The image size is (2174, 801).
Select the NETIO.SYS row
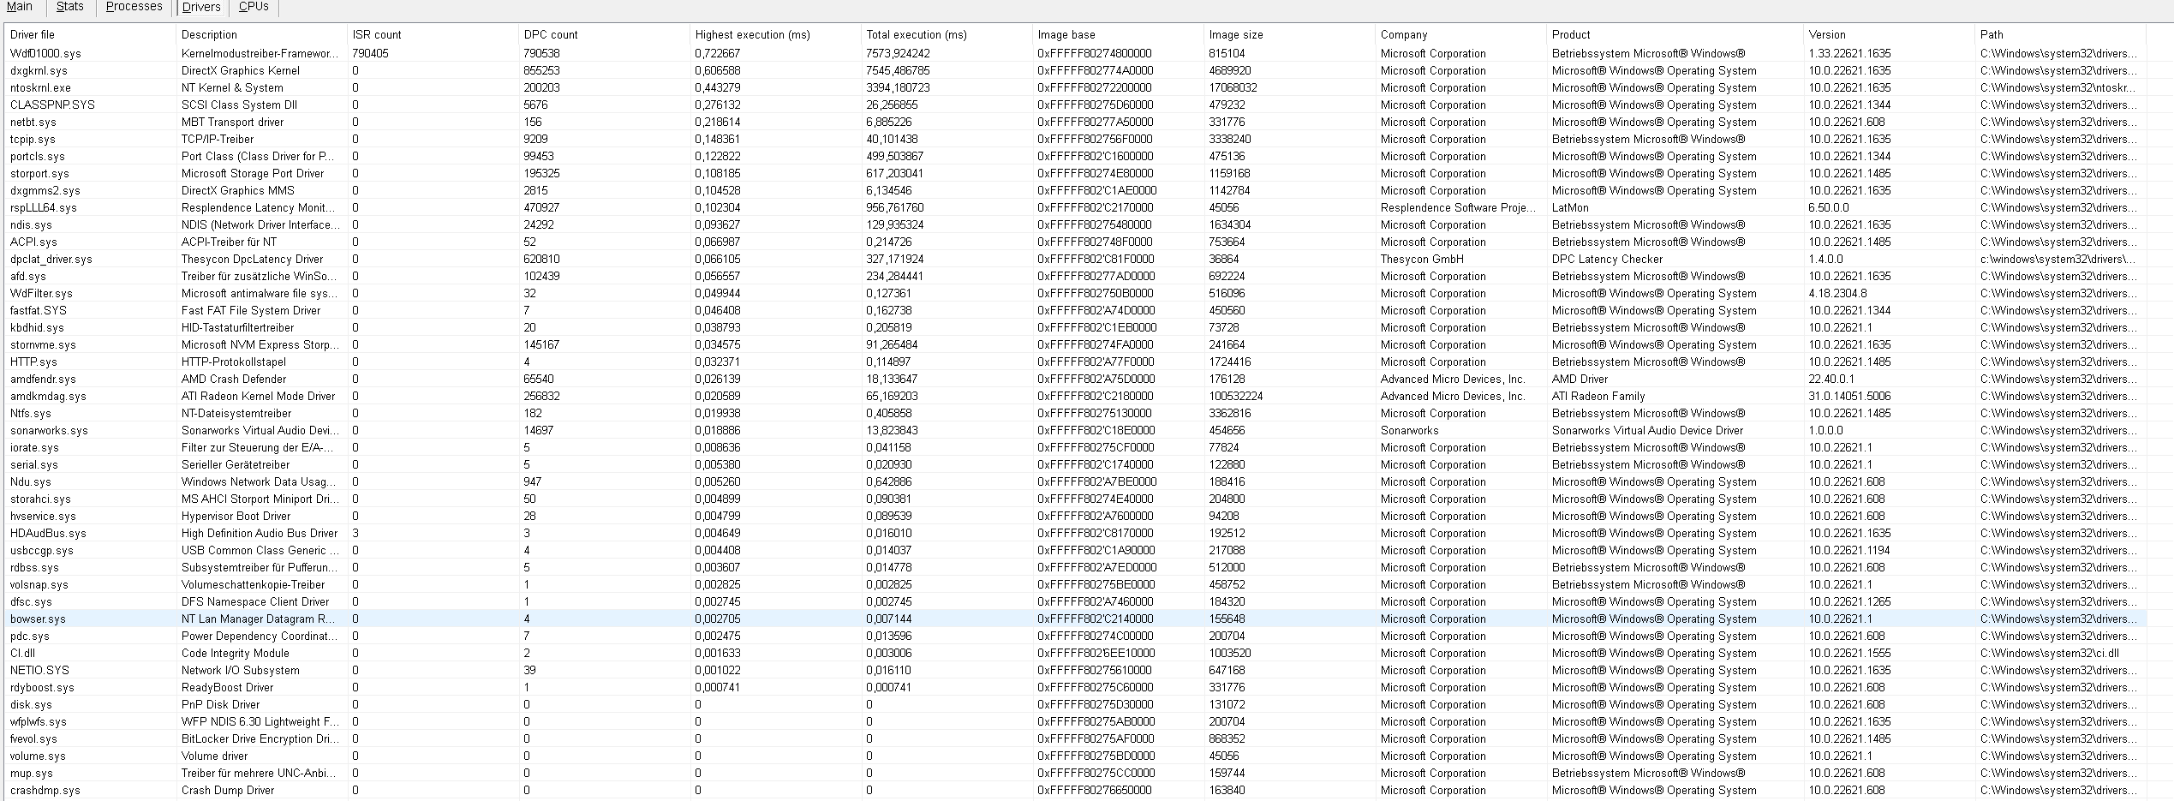click(1074, 670)
